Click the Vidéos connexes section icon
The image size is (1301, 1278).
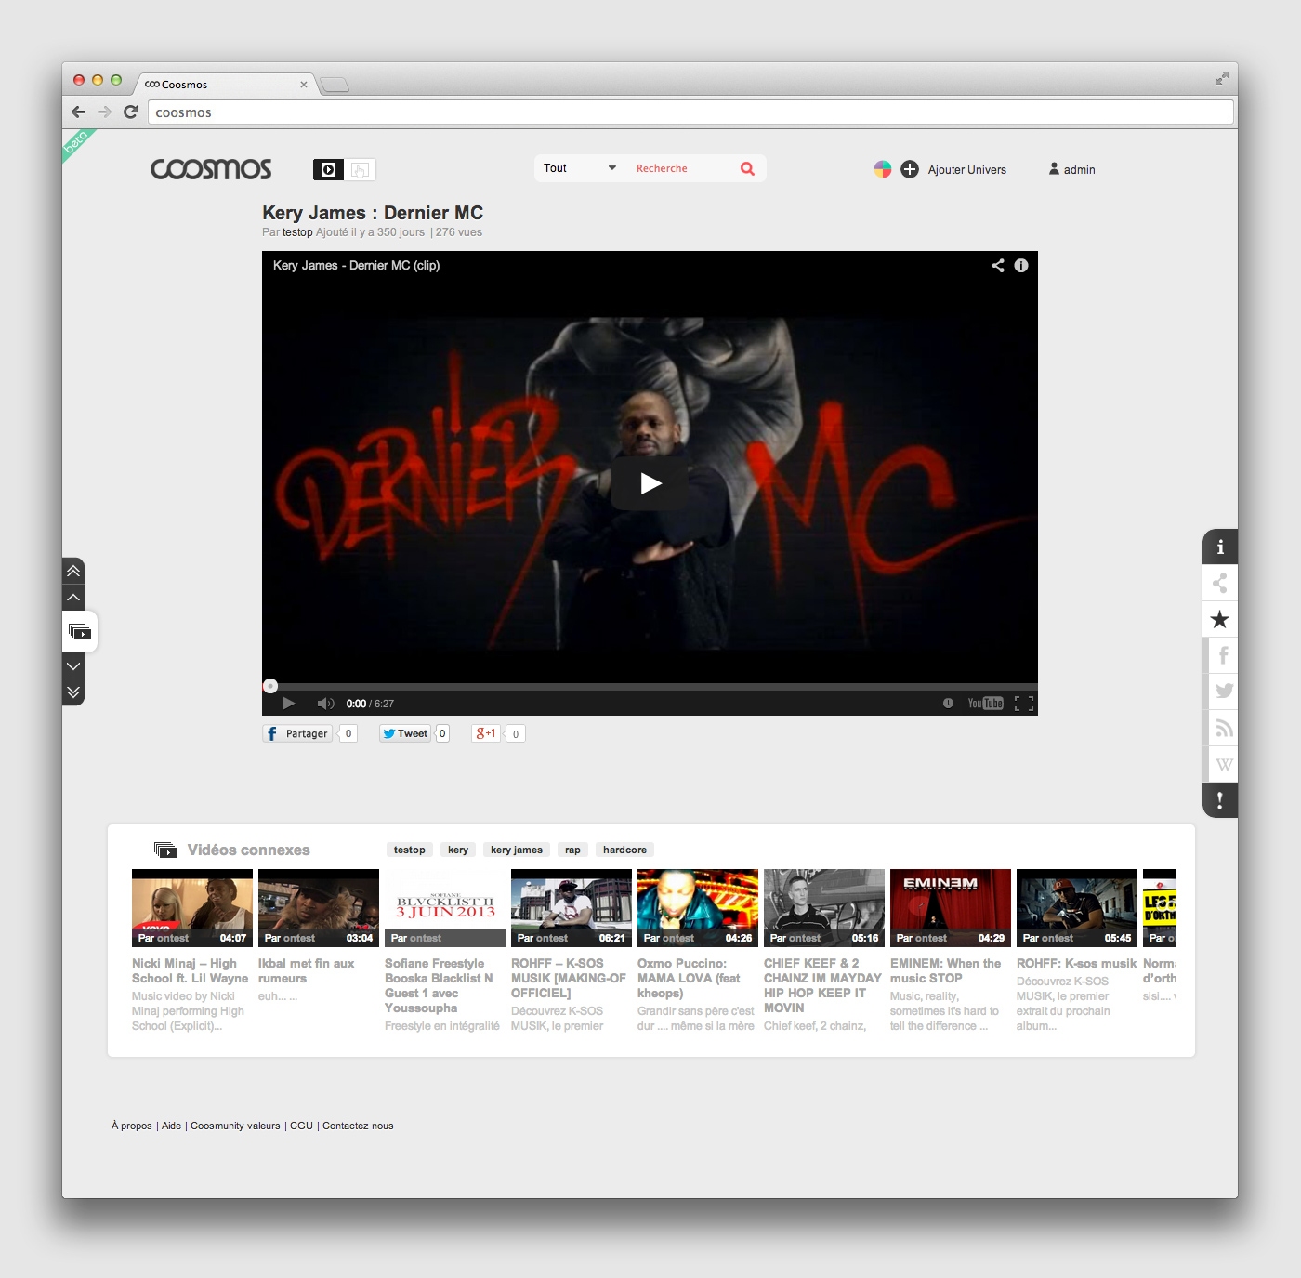click(x=165, y=850)
